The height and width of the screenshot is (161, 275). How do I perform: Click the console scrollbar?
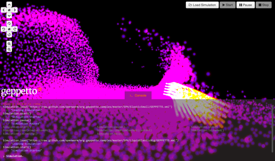tap(272, 128)
